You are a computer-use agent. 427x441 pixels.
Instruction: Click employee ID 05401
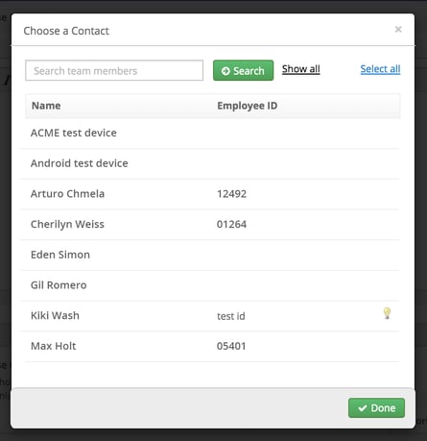click(x=231, y=346)
